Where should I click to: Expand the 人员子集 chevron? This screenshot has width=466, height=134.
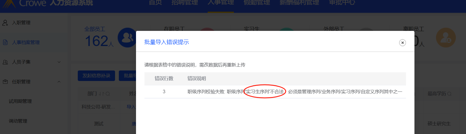tap(59, 62)
